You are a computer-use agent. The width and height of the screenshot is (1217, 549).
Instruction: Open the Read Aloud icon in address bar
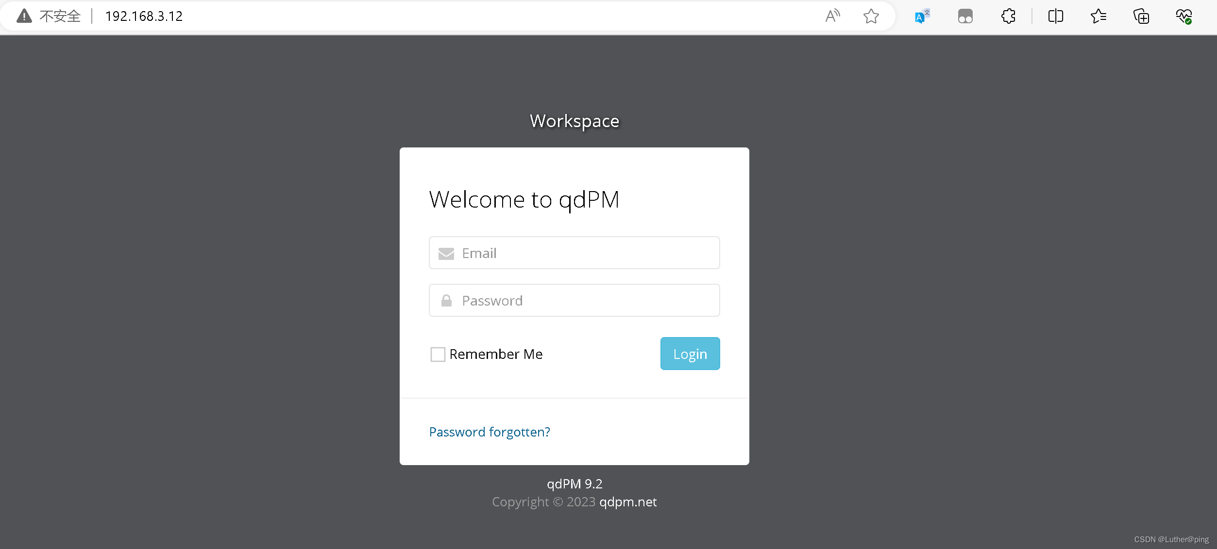pos(832,16)
